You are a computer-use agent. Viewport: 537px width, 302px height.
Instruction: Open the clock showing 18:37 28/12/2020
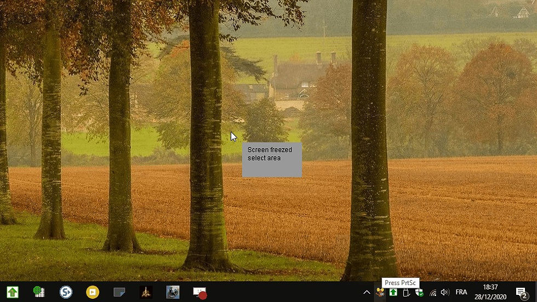coord(490,292)
